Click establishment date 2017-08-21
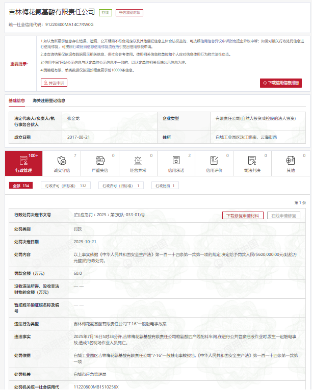Screen dimensions: 312x390 coord(79,137)
